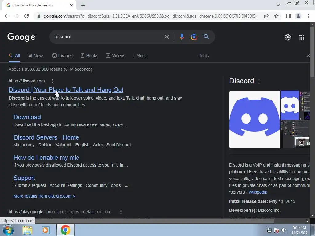Reload the page with the refresh icon
This screenshot has height=236, width=315.
click(x=26, y=16)
